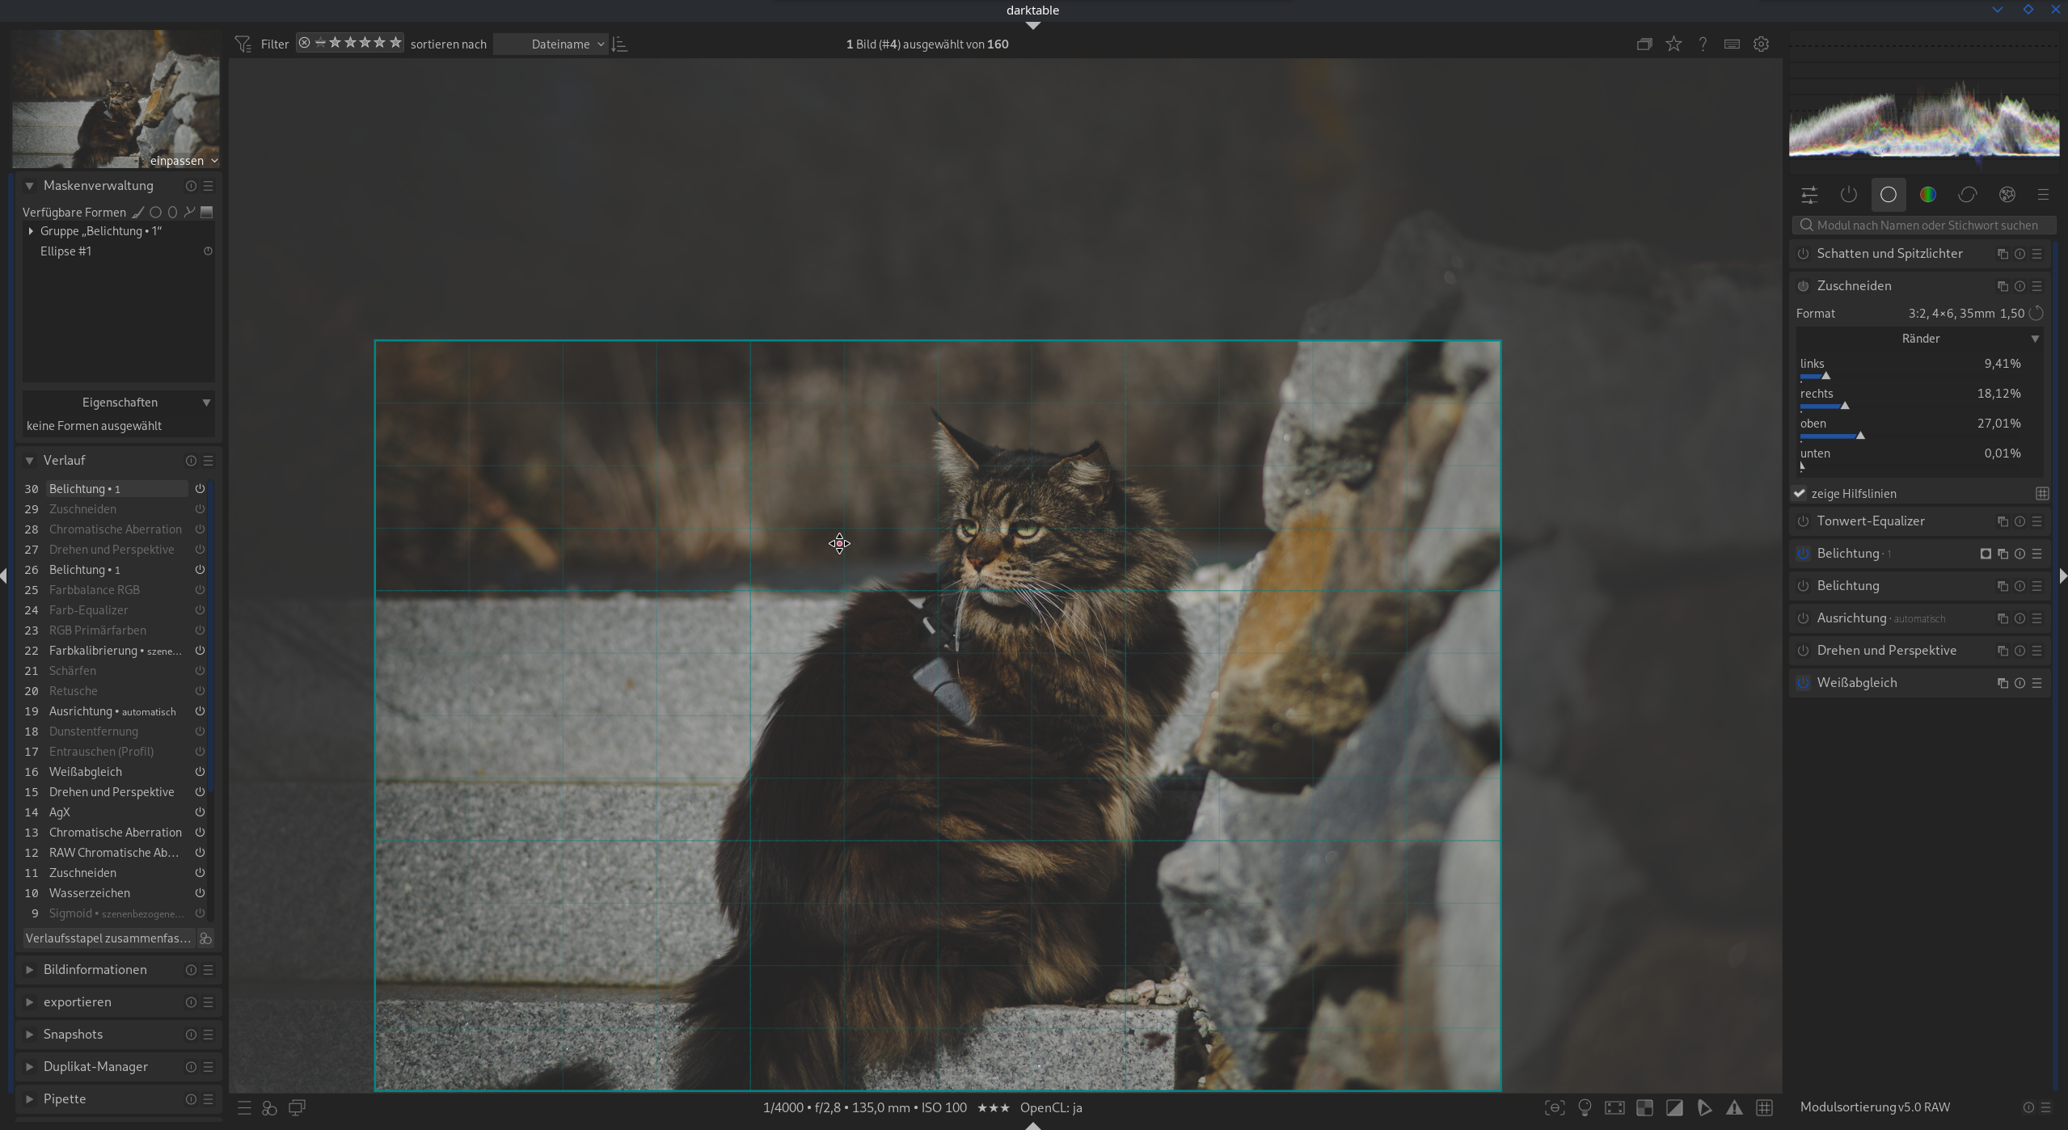Enable the soft proofing lightbulb icon
The width and height of the screenshot is (2068, 1130).
tap(1585, 1108)
